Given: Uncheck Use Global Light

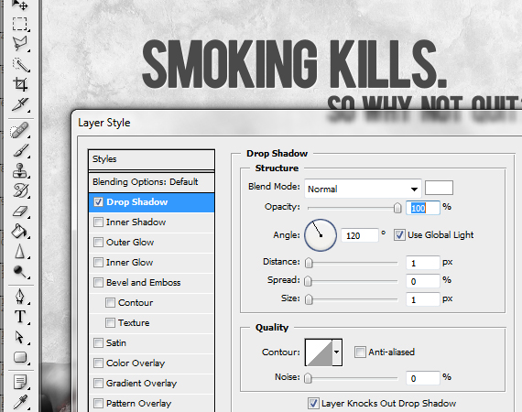Looking at the screenshot, I should [x=399, y=235].
